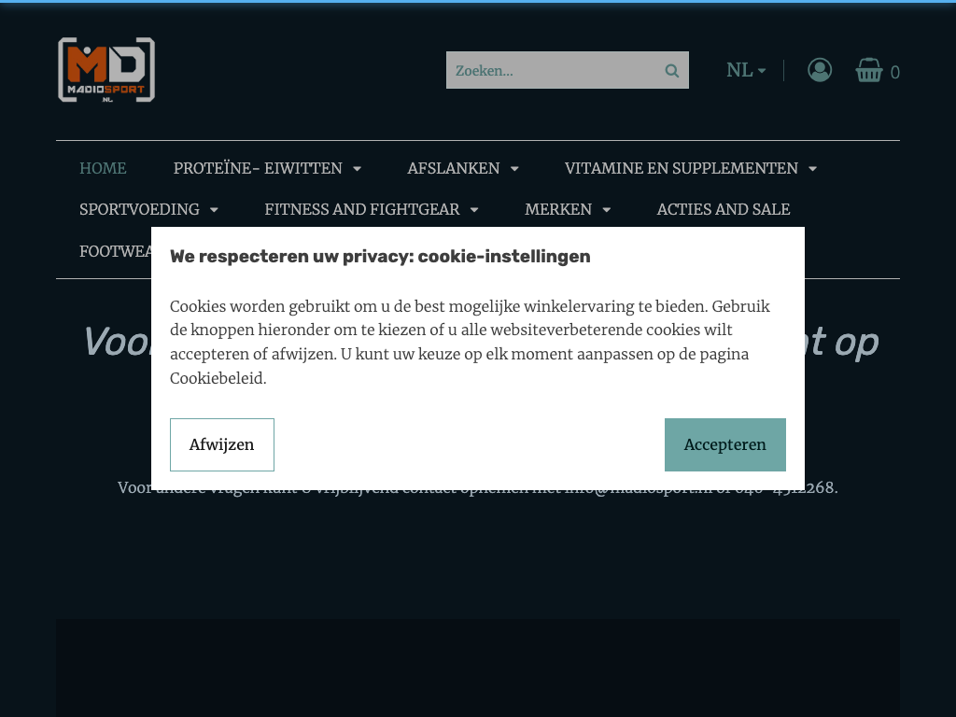Accept cookies with Accepteren button
Viewport: 956px width, 717px height.
click(724, 444)
